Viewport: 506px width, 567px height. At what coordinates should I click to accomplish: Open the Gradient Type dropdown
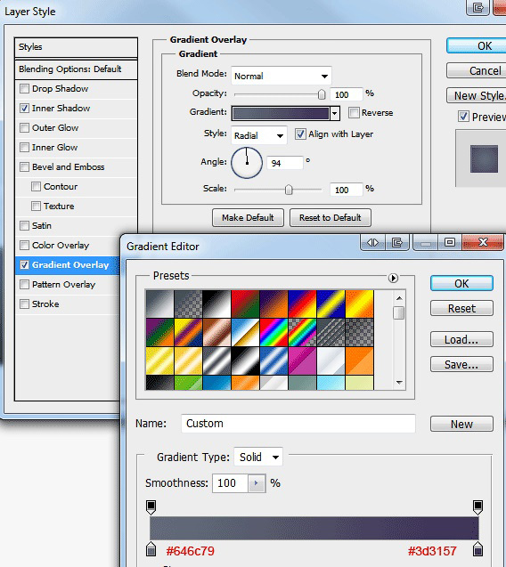point(258,458)
